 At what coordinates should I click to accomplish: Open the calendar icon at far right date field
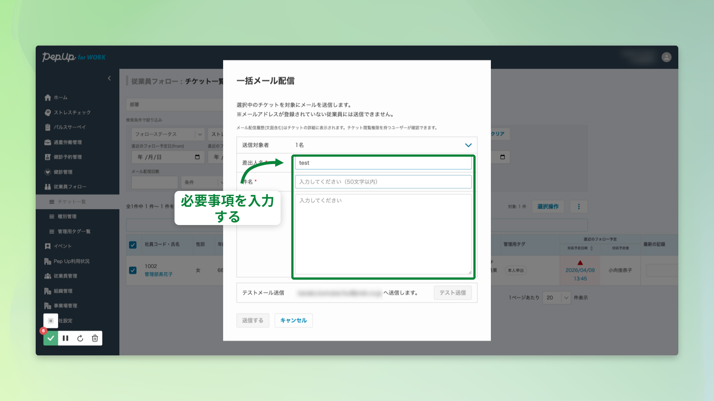pyautogui.click(x=502, y=157)
